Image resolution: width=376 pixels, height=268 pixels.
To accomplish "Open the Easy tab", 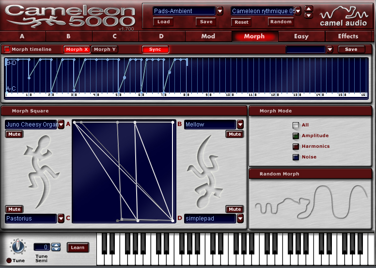I will tap(301, 36).
